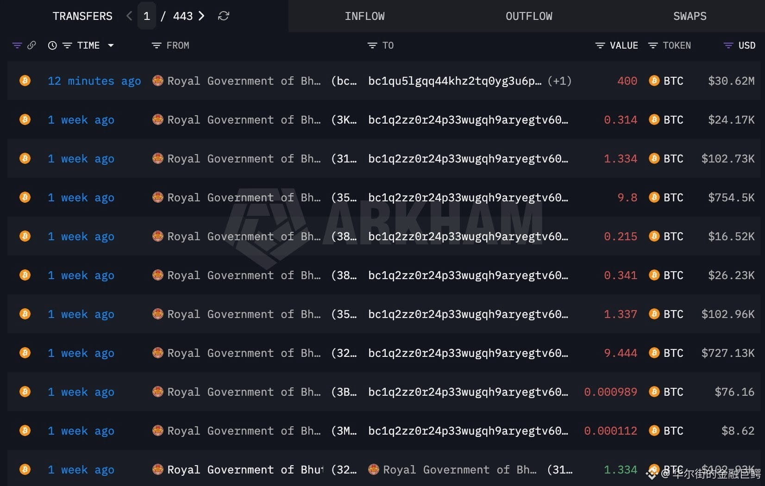
Task: Click the page number input field
Action: 147,16
